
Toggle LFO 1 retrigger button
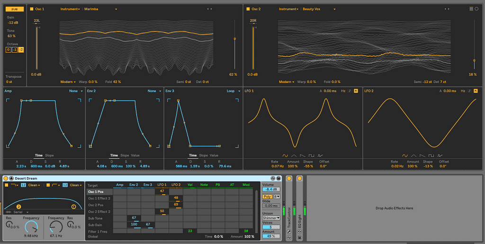pos(356,91)
